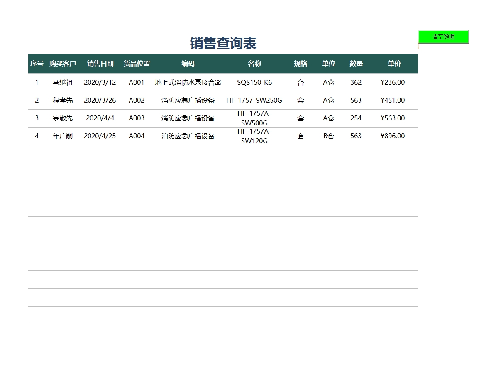Click the date cell 2020/3/26
Screen dimensions: 501x390
[x=100, y=100]
